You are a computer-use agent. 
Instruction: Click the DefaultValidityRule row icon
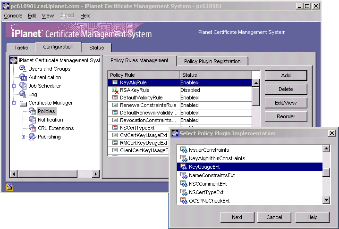(x=115, y=98)
